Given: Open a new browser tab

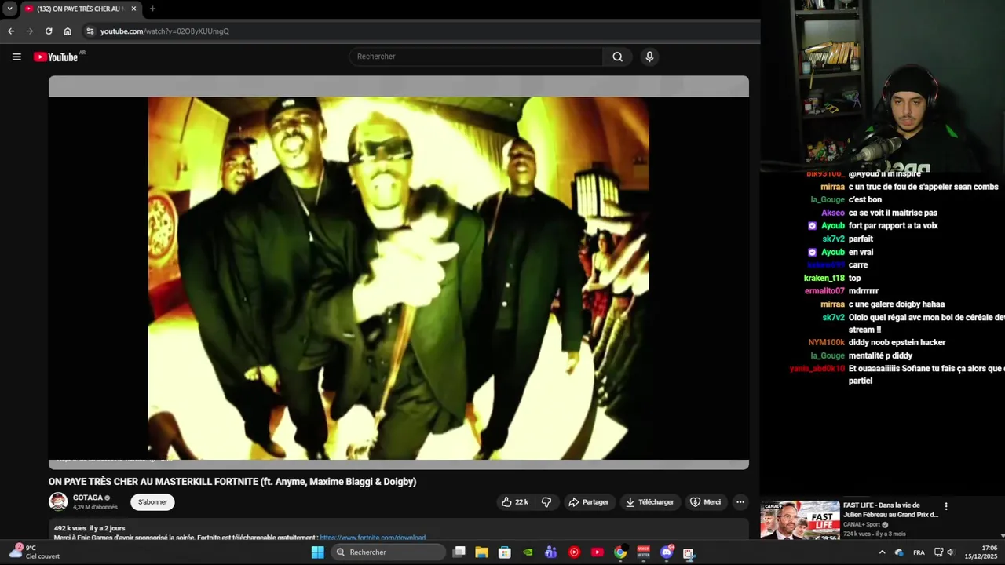Looking at the screenshot, I should click(152, 9).
